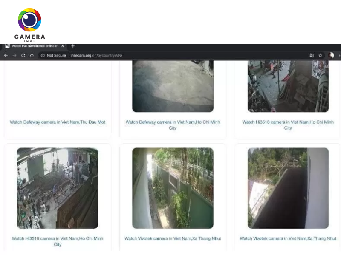Open the browser home page icon

point(32,55)
